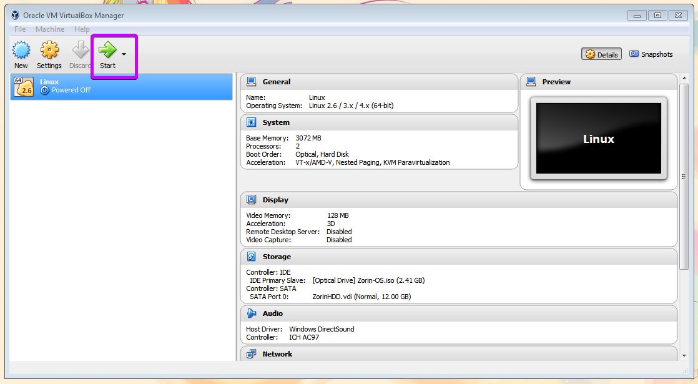Viewport: 698px width, 384px height.
Task: Click the Video Capture Disabled value
Action: coord(339,240)
